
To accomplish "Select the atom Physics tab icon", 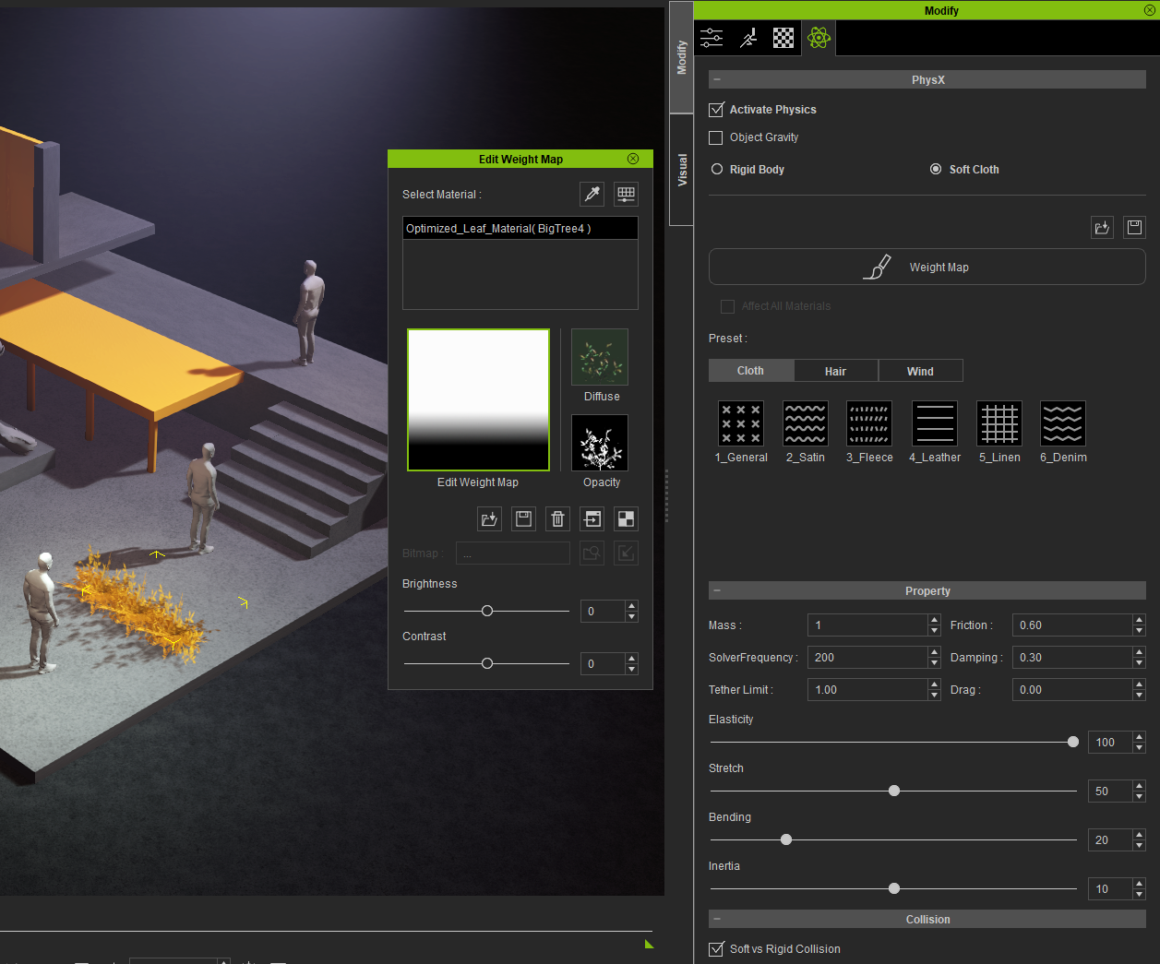I will pyautogui.click(x=819, y=38).
